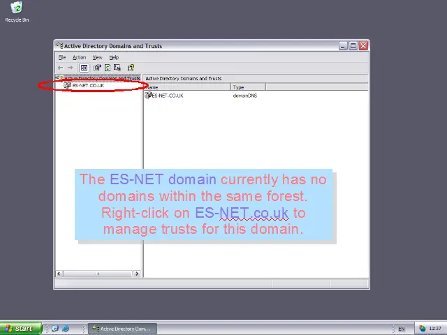
Task: Click the tree pane horizontal scrollbar thumb
Action: [x=98, y=274]
